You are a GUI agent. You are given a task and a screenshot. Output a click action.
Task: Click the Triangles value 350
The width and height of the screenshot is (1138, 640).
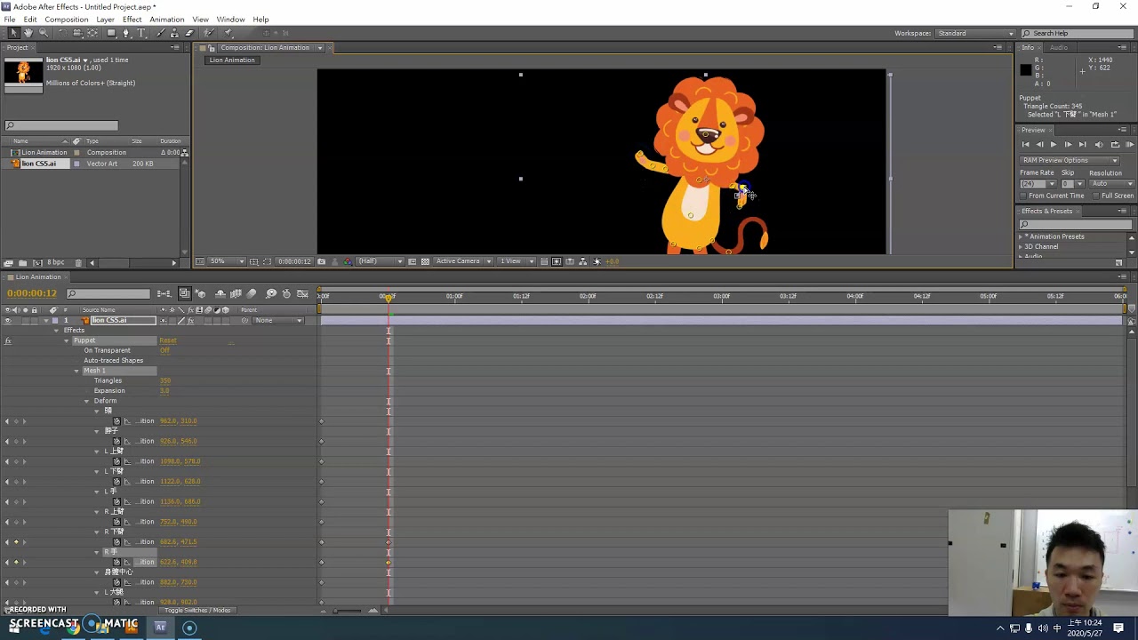pos(164,380)
